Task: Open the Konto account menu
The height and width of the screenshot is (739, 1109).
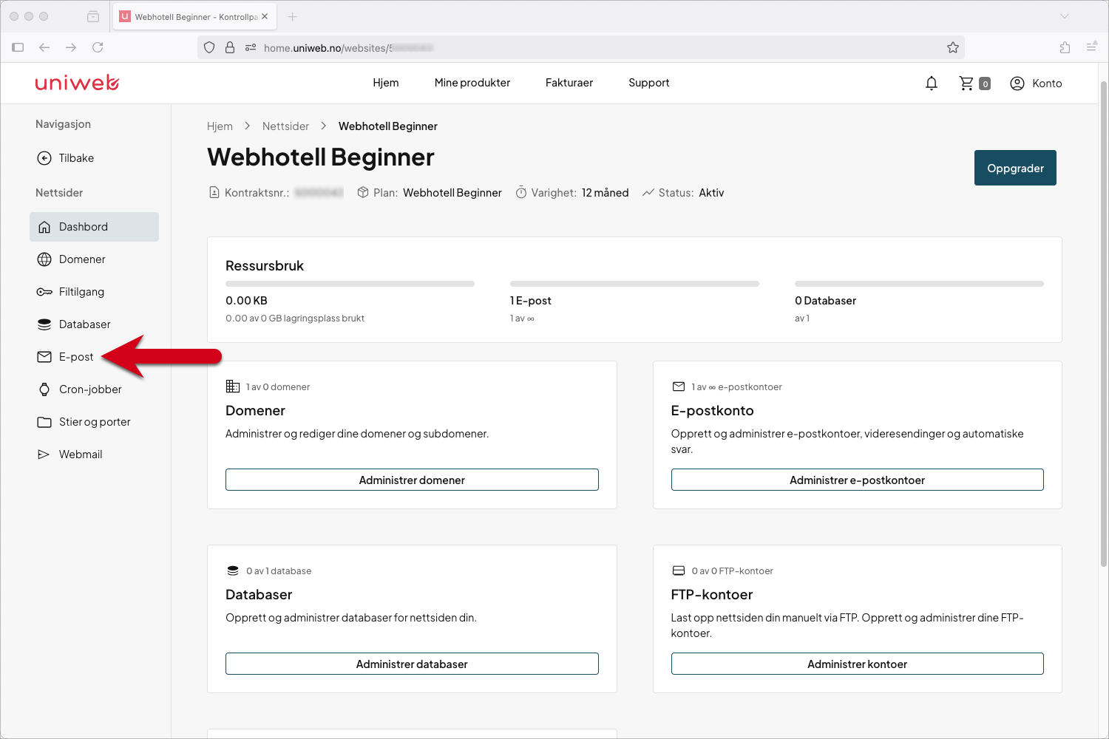Action: [x=1036, y=84]
